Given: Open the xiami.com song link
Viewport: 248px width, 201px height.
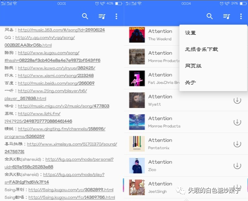Looking at the screenshot, I should pos(56,76).
